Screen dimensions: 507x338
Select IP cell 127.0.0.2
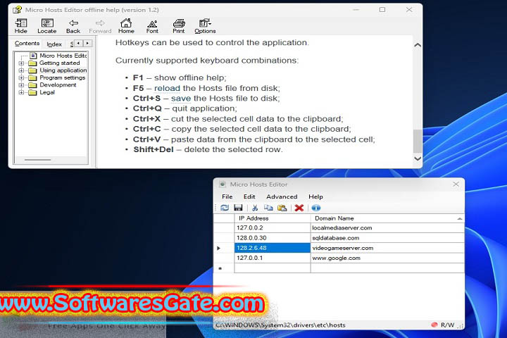273,227
